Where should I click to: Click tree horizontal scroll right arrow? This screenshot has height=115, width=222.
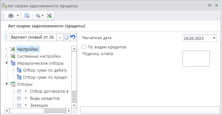(x=69, y=111)
